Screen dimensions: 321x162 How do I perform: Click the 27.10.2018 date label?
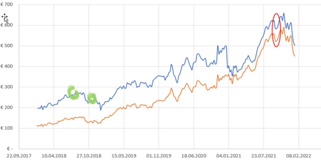tap(89, 155)
